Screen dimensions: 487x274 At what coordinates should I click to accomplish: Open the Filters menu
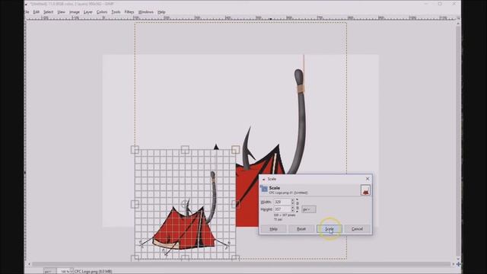pos(129,12)
